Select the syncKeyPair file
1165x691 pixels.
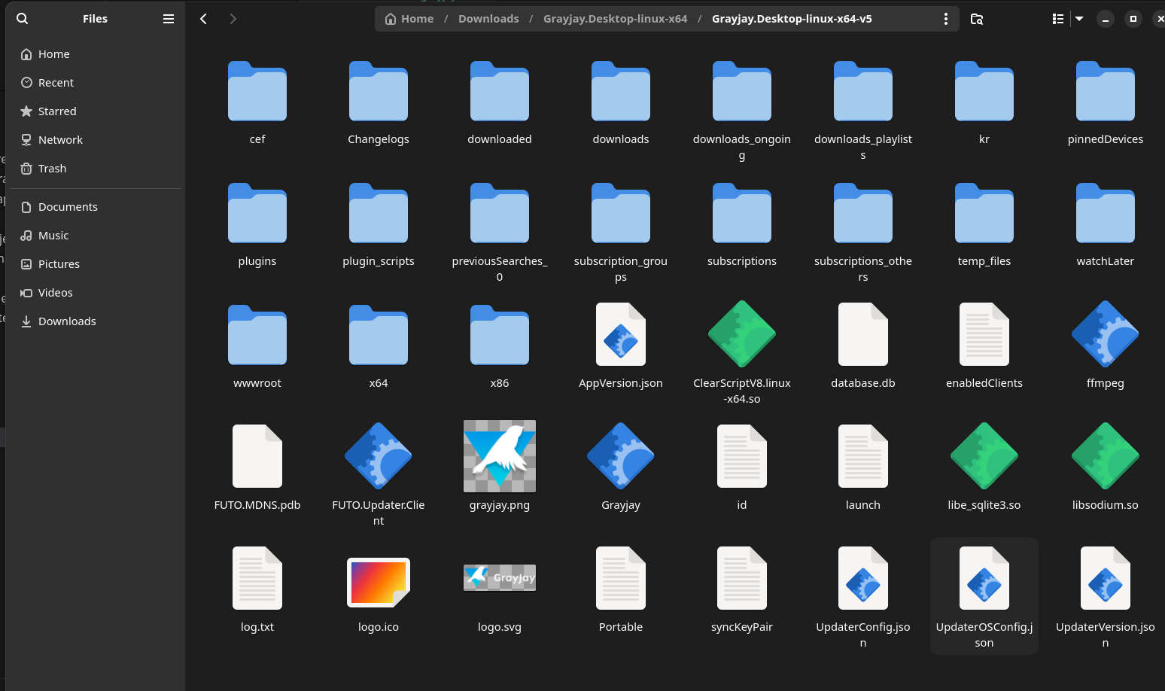coord(742,579)
